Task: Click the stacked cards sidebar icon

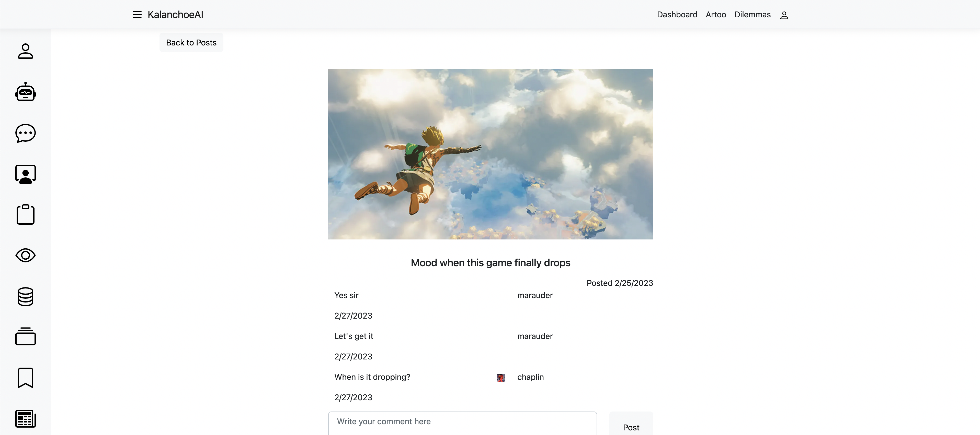Action: click(26, 337)
